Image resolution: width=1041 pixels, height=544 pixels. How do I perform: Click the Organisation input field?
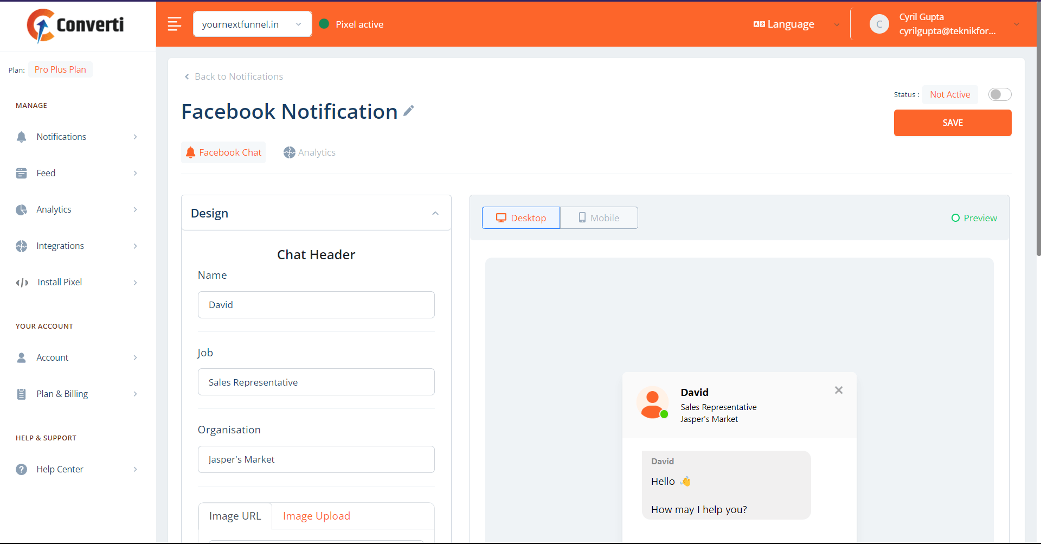click(x=316, y=459)
